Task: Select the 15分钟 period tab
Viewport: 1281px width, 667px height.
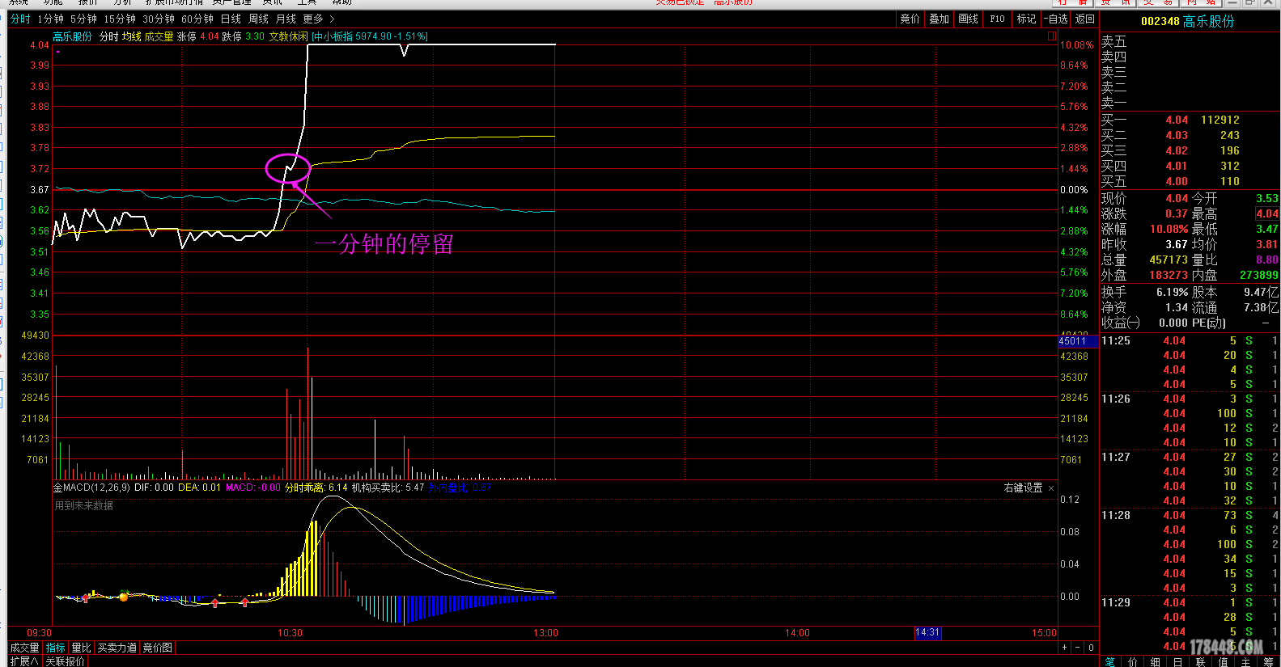Action: [x=120, y=19]
